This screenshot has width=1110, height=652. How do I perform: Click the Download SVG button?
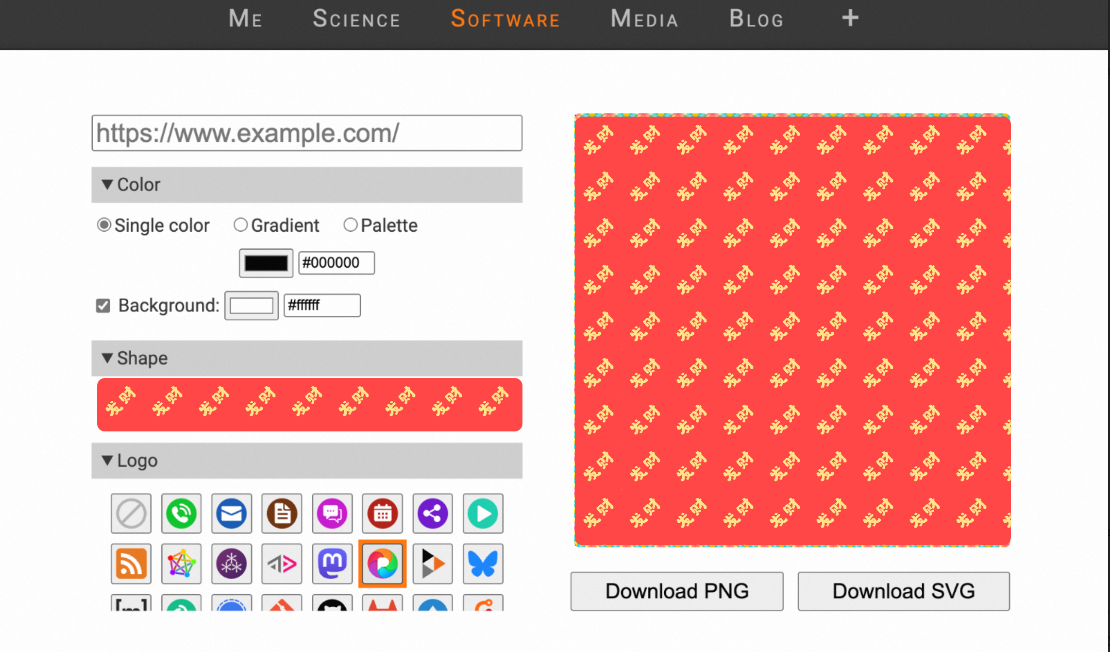[904, 591]
